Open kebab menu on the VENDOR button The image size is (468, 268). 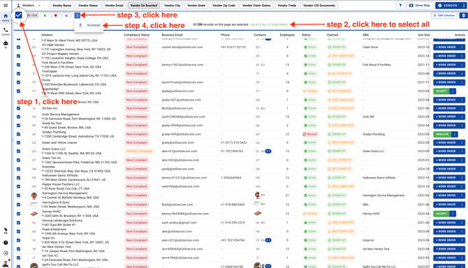[x=464, y=6]
